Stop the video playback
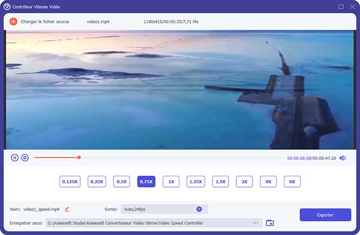The image size is (360, 235). (25, 158)
